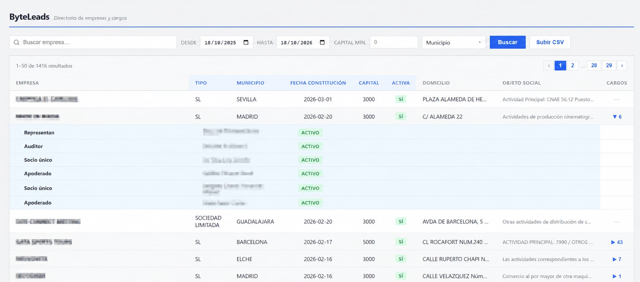640x282 pixels.
Task: Click the Empresa column header
Action: pyautogui.click(x=27, y=83)
